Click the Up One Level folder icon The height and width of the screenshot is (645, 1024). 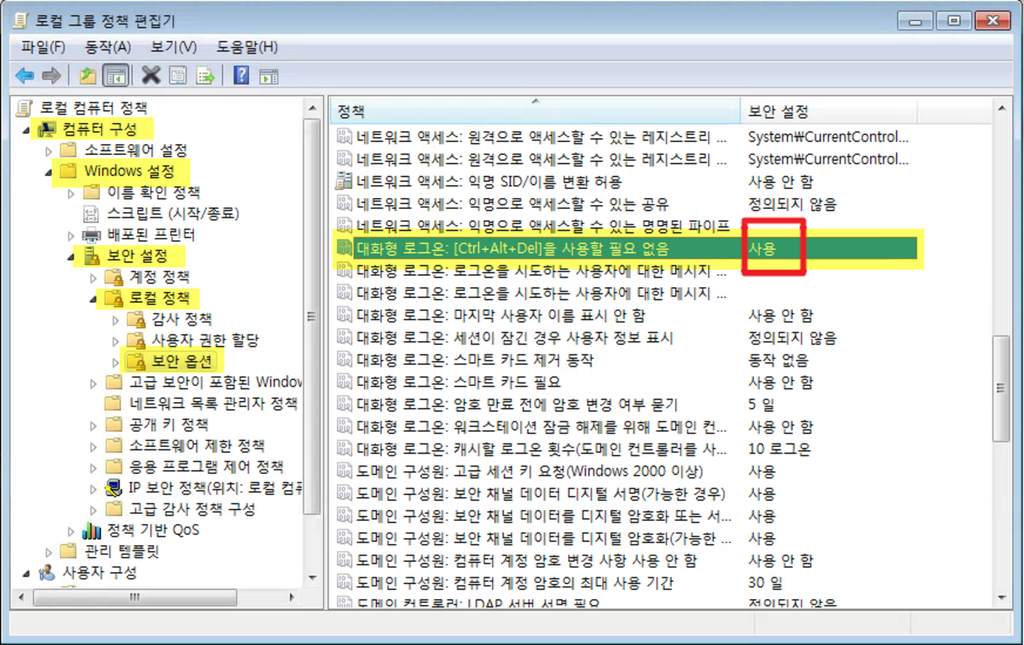[88, 76]
